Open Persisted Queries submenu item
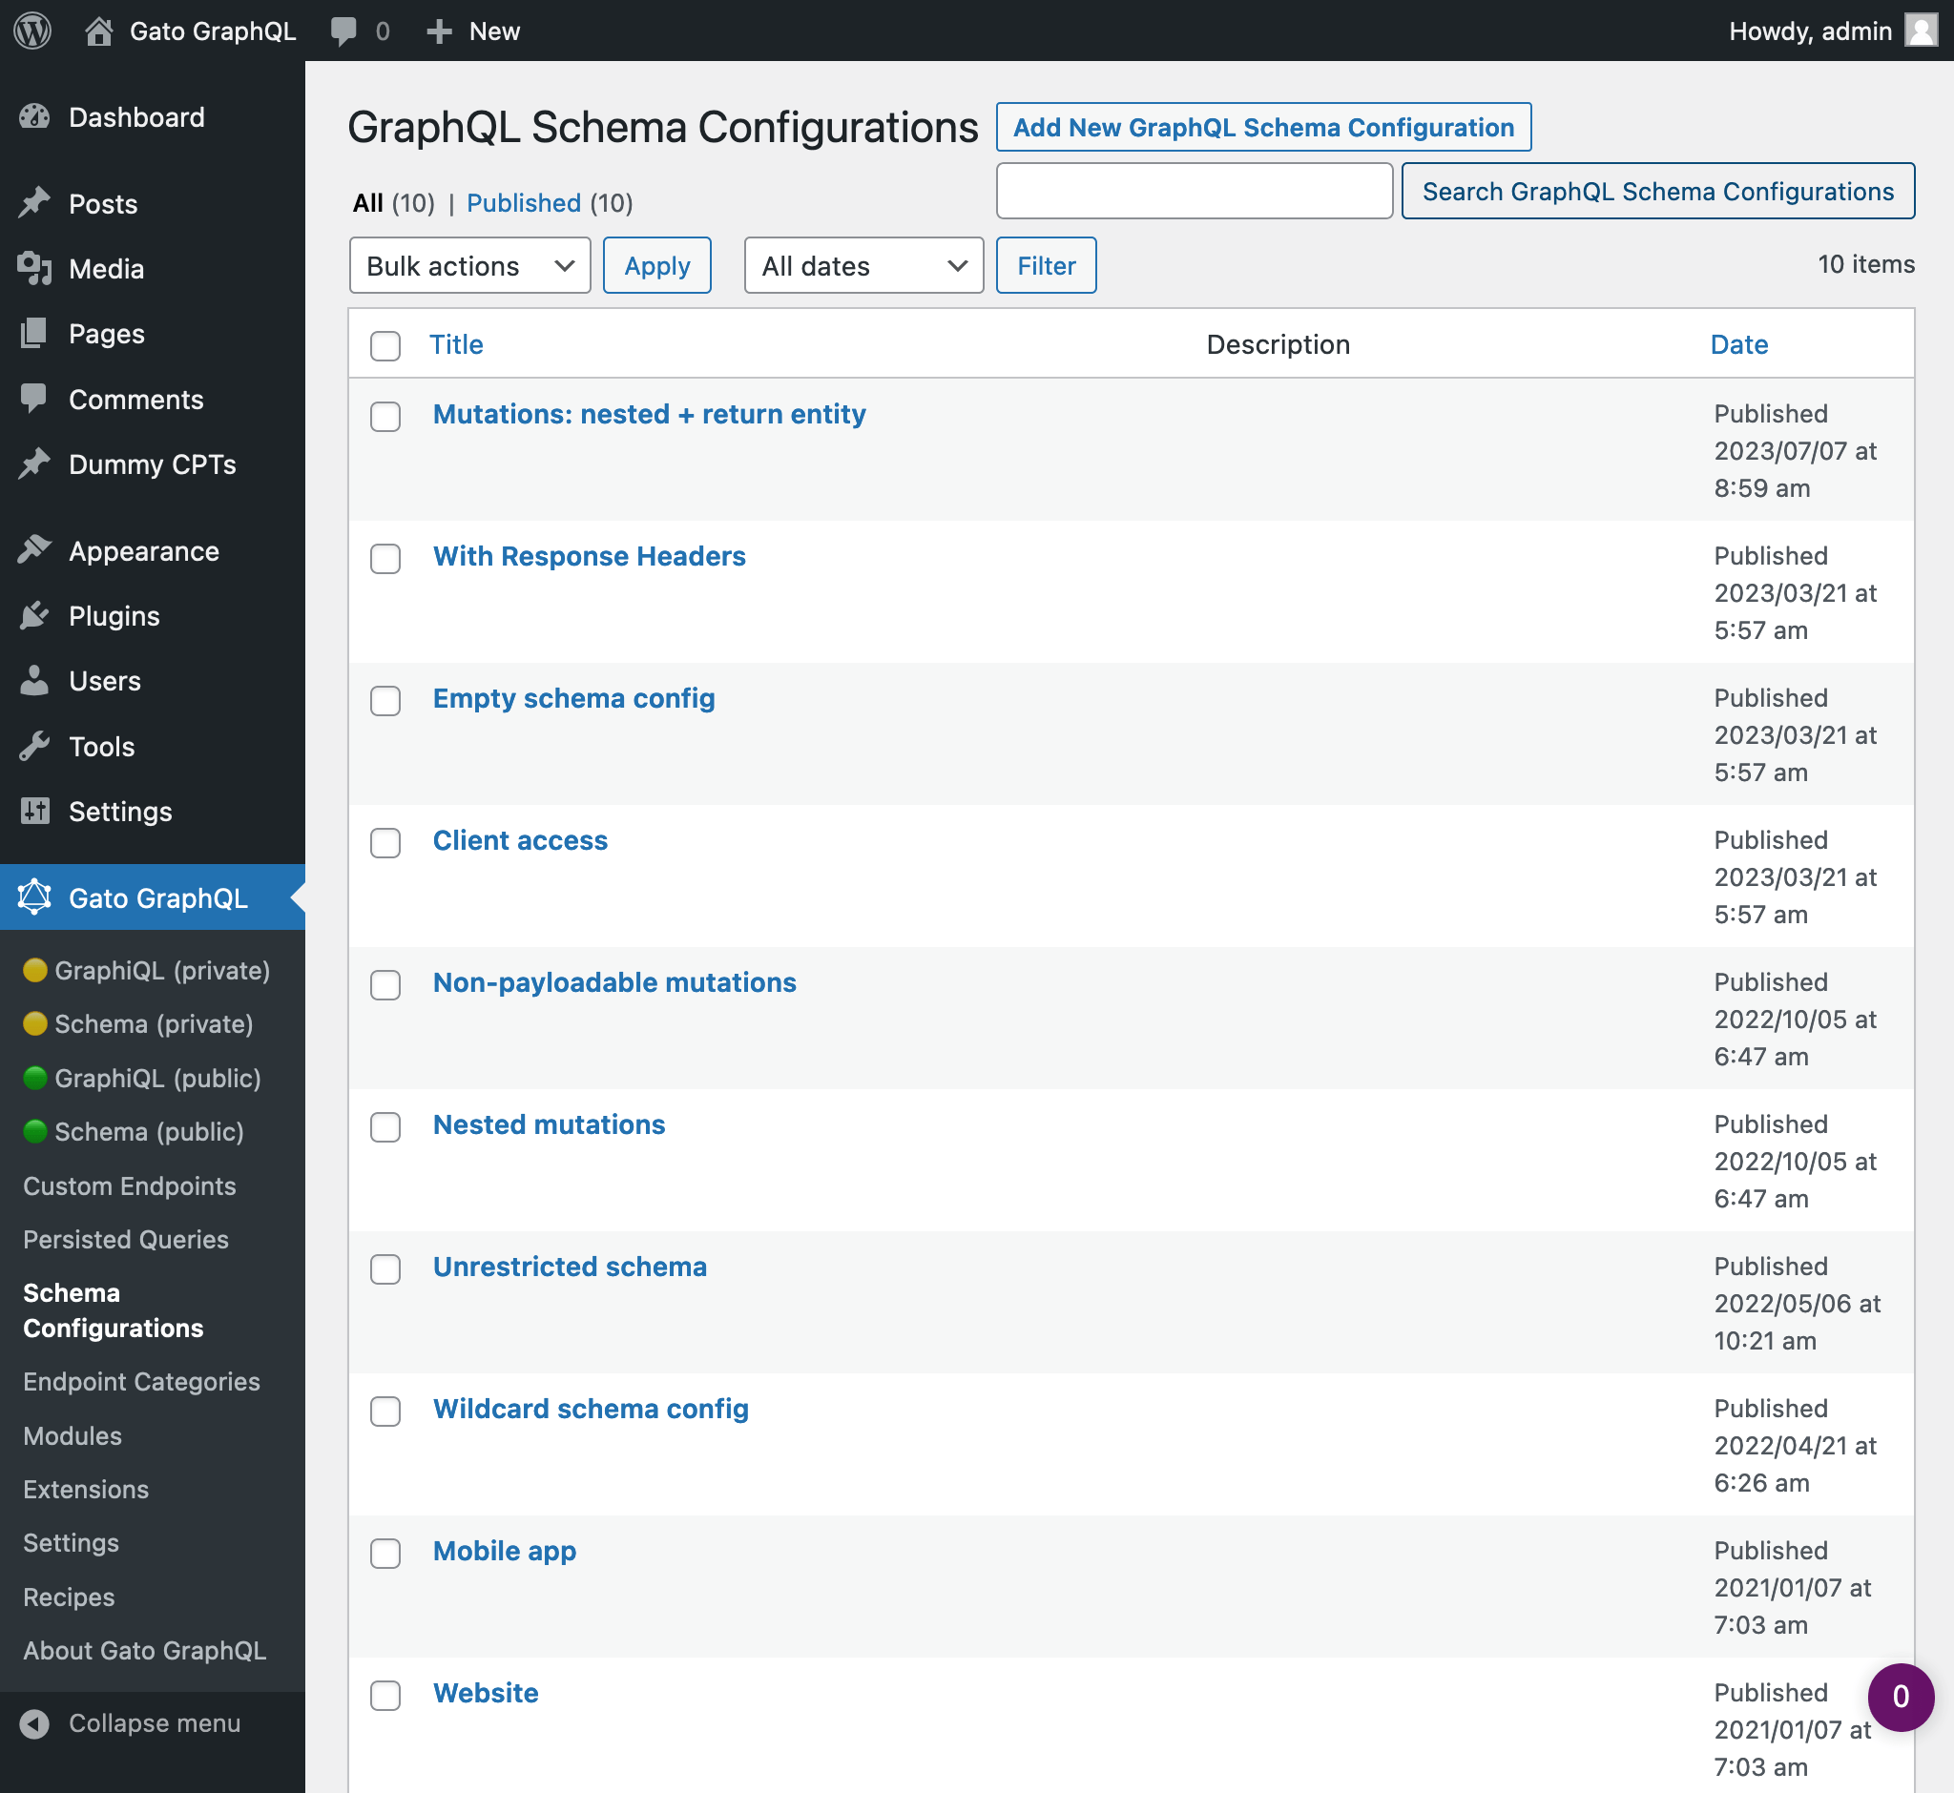Screen dimensions: 1954x1793 pyautogui.click(x=126, y=1239)
